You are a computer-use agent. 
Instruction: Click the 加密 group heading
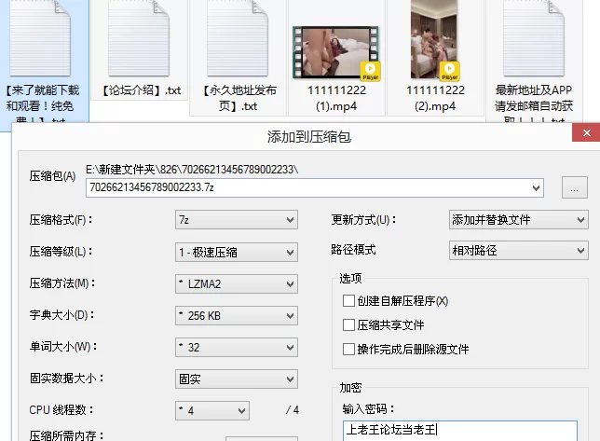pyautogui.click(x=350, y=388)
